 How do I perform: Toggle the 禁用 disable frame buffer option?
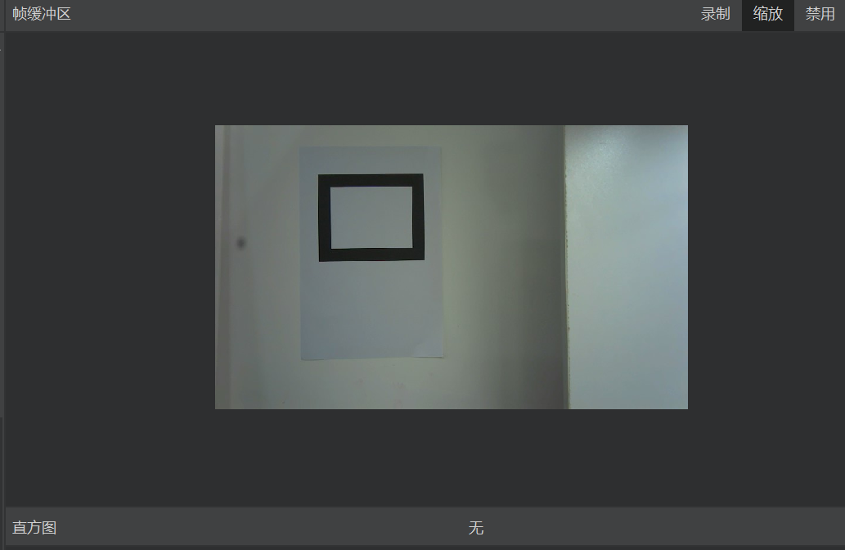click(x=820, y=15)
